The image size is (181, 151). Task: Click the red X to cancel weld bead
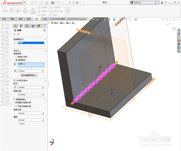coord(18,34)
